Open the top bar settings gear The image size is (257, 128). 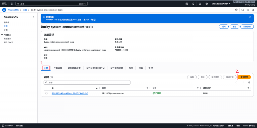tap(207, 4)
